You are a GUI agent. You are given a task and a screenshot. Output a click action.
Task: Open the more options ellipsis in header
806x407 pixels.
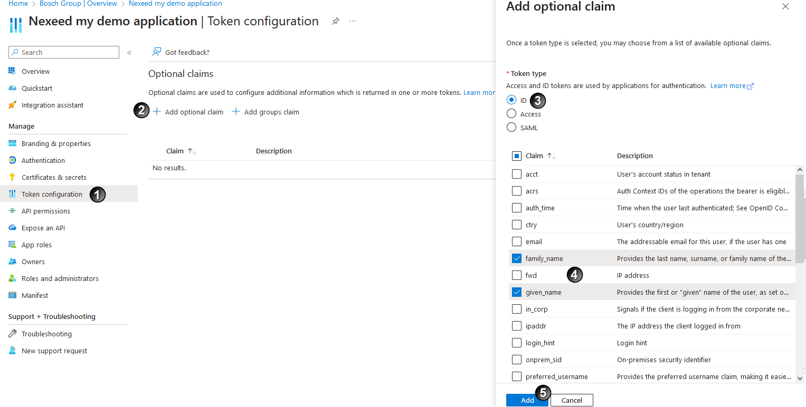pyautogui.click(x=353, y=22)
